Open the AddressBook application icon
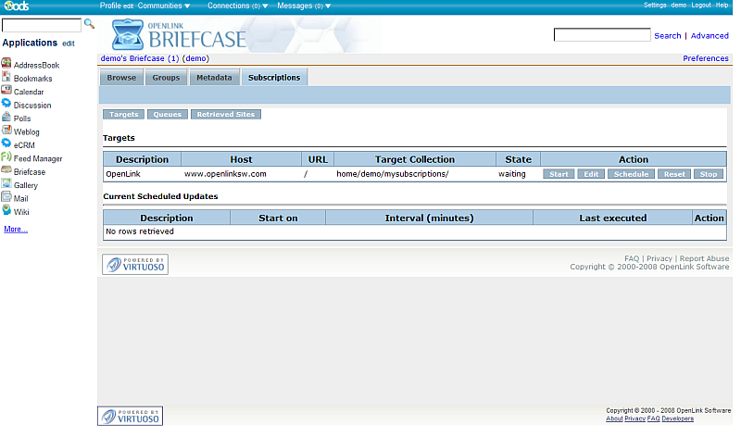The height and width of the screenshot is (437, 741). 6,65
